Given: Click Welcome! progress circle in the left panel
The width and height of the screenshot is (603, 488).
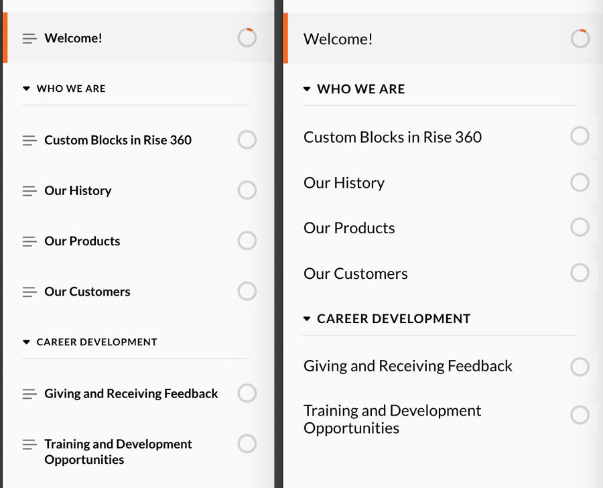Looking at the screenshot, I should click(247, 38).
